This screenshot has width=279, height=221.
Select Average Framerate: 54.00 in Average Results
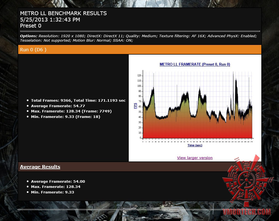click(x=58, y=181)
